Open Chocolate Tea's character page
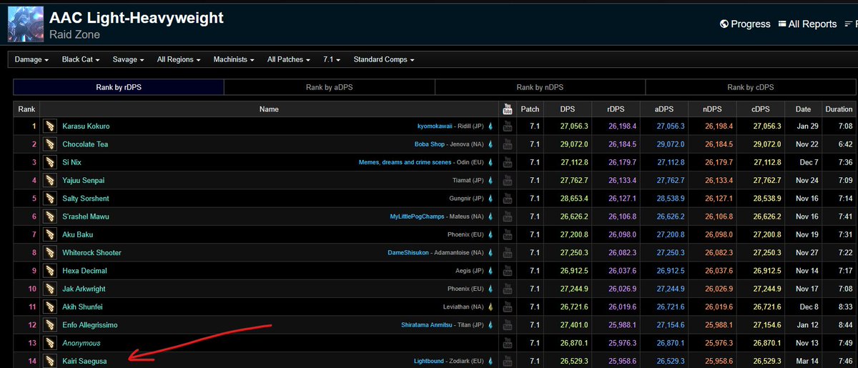Screen dimensions: 858x368 pyautogui.click(x=85, y=144)
